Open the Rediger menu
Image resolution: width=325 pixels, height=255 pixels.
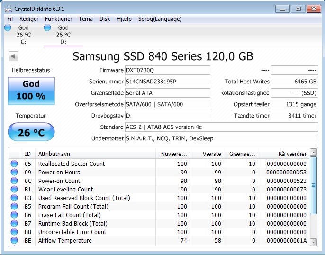(29, 19)
